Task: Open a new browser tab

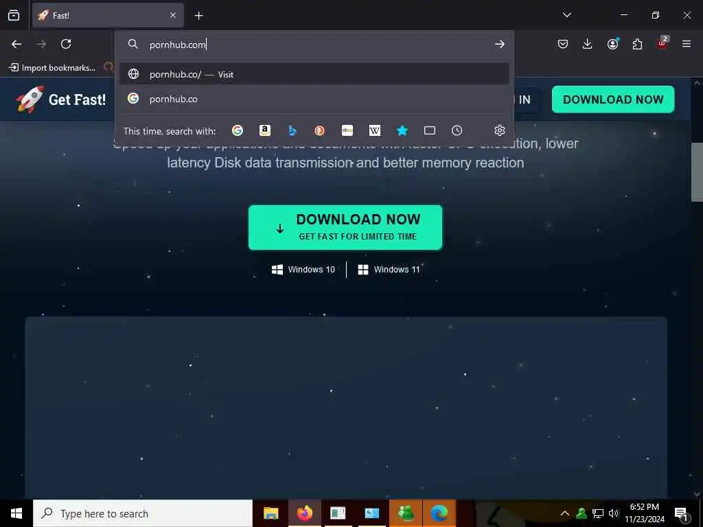Action: [198, 16]
